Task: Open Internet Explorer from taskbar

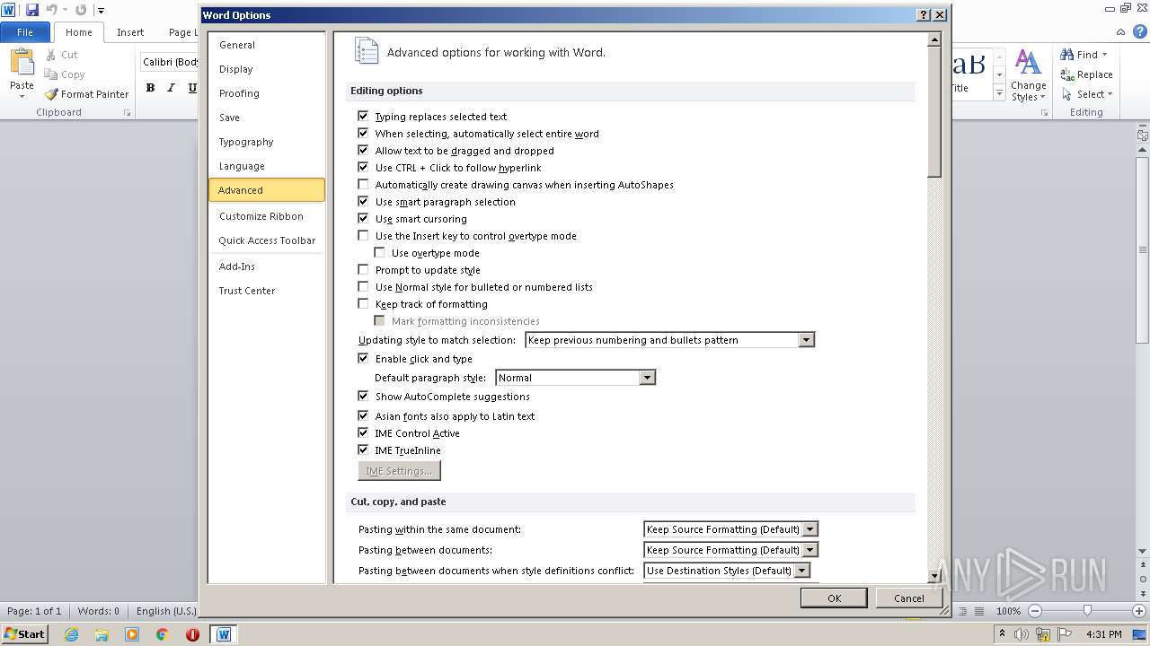Action: click(71, 634)
